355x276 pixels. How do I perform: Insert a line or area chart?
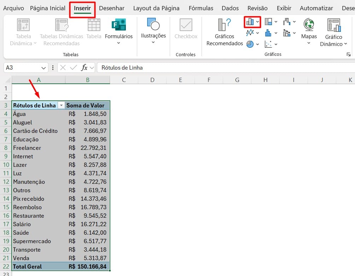[250, 33]
